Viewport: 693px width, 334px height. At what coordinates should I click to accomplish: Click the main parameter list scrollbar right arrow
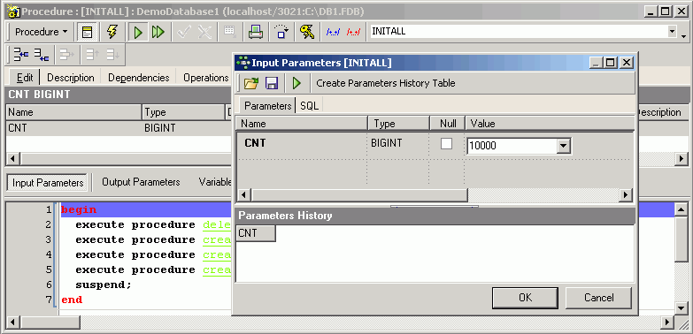[681, 159]
